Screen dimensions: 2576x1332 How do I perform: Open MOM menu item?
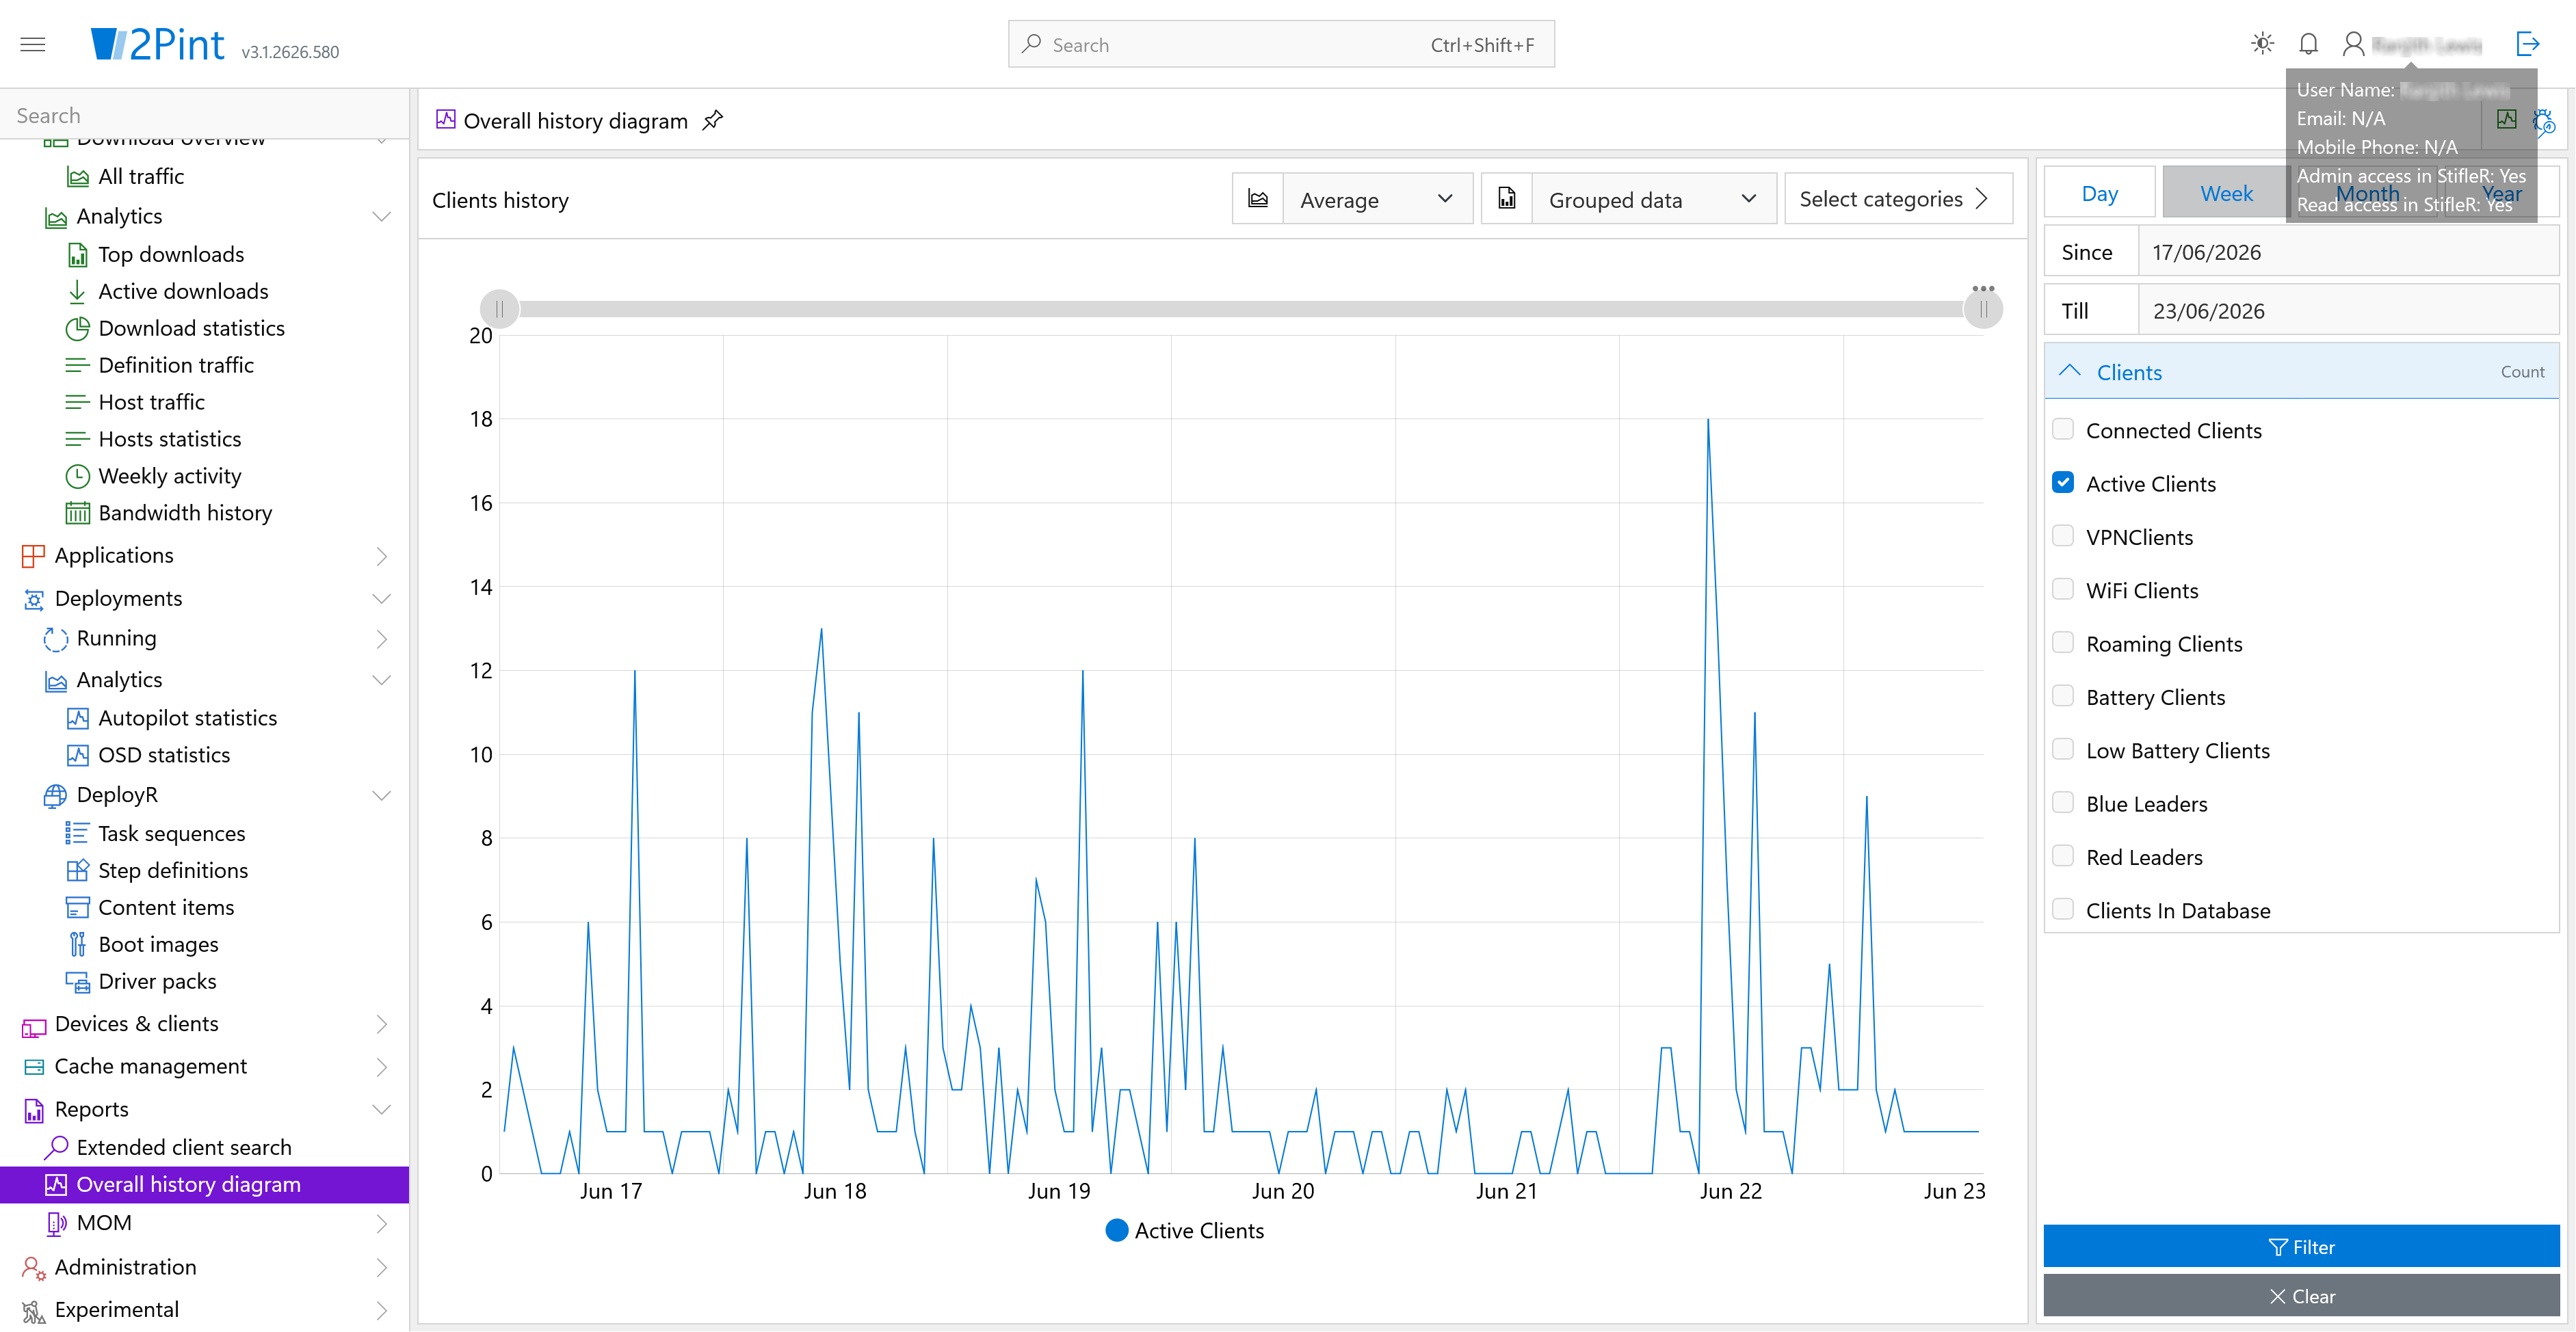204,1224
